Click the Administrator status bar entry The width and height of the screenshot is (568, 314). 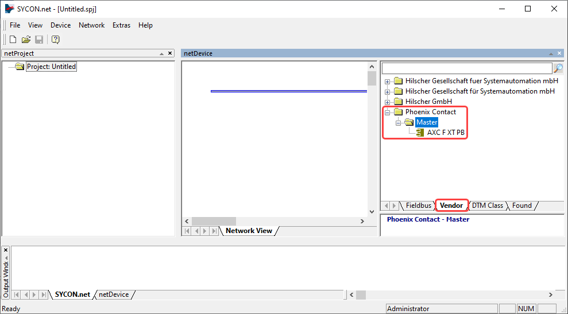point(442,309)
